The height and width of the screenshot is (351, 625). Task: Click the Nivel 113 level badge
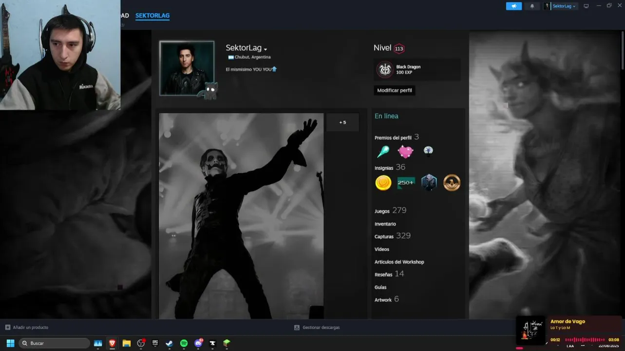point(399,48)
